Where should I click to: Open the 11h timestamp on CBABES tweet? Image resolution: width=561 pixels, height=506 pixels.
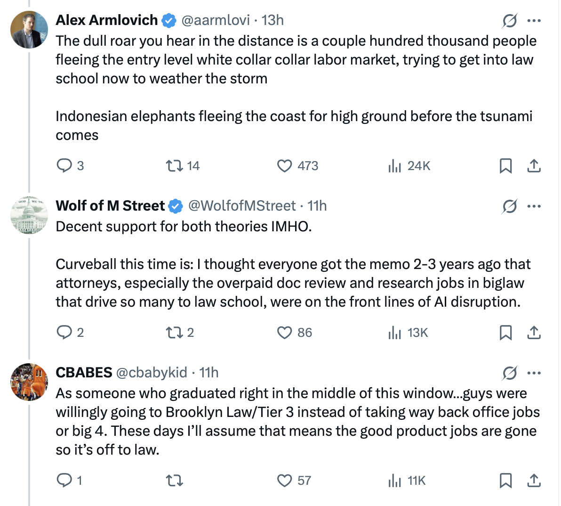pos(209,373)
